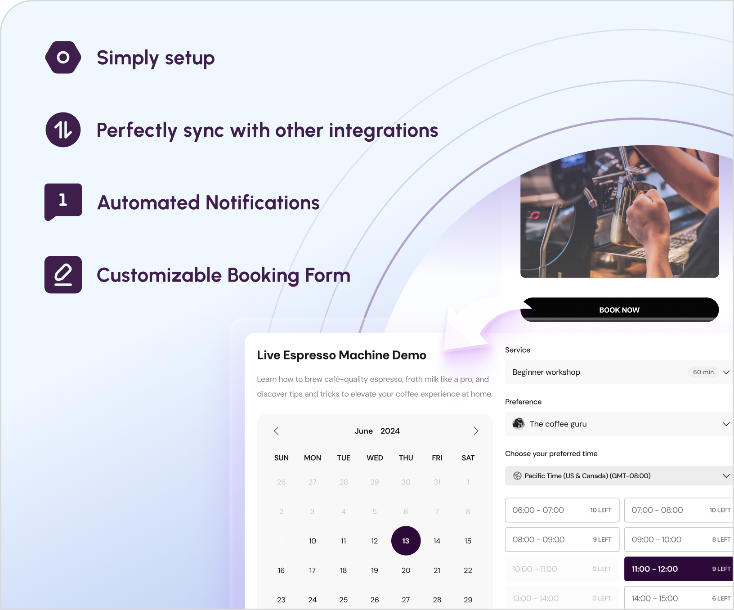The height and width of the screenshot is (610, 734).
Task: Click the espresso machine photo
Action: pyautogui.click(x=619, y=211)
